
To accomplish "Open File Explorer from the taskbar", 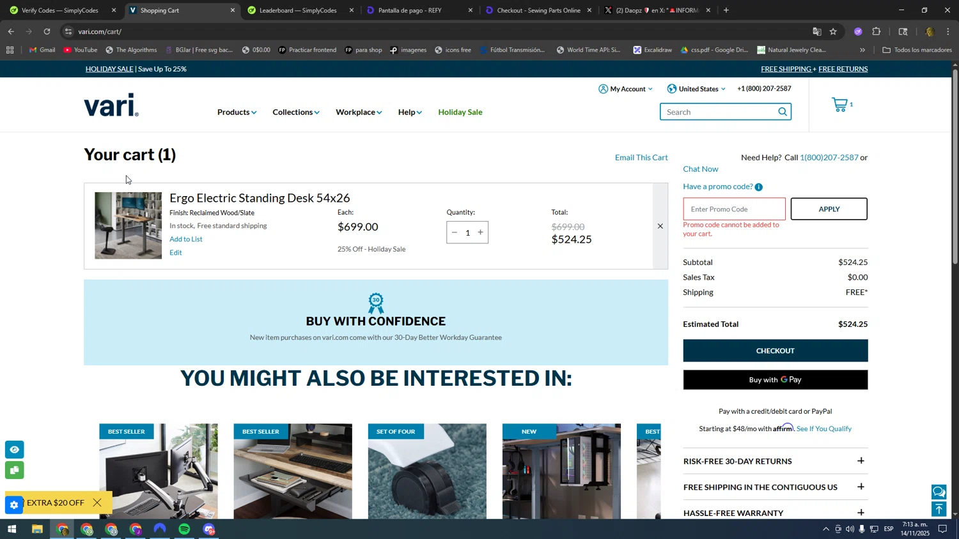I will 37,529.
